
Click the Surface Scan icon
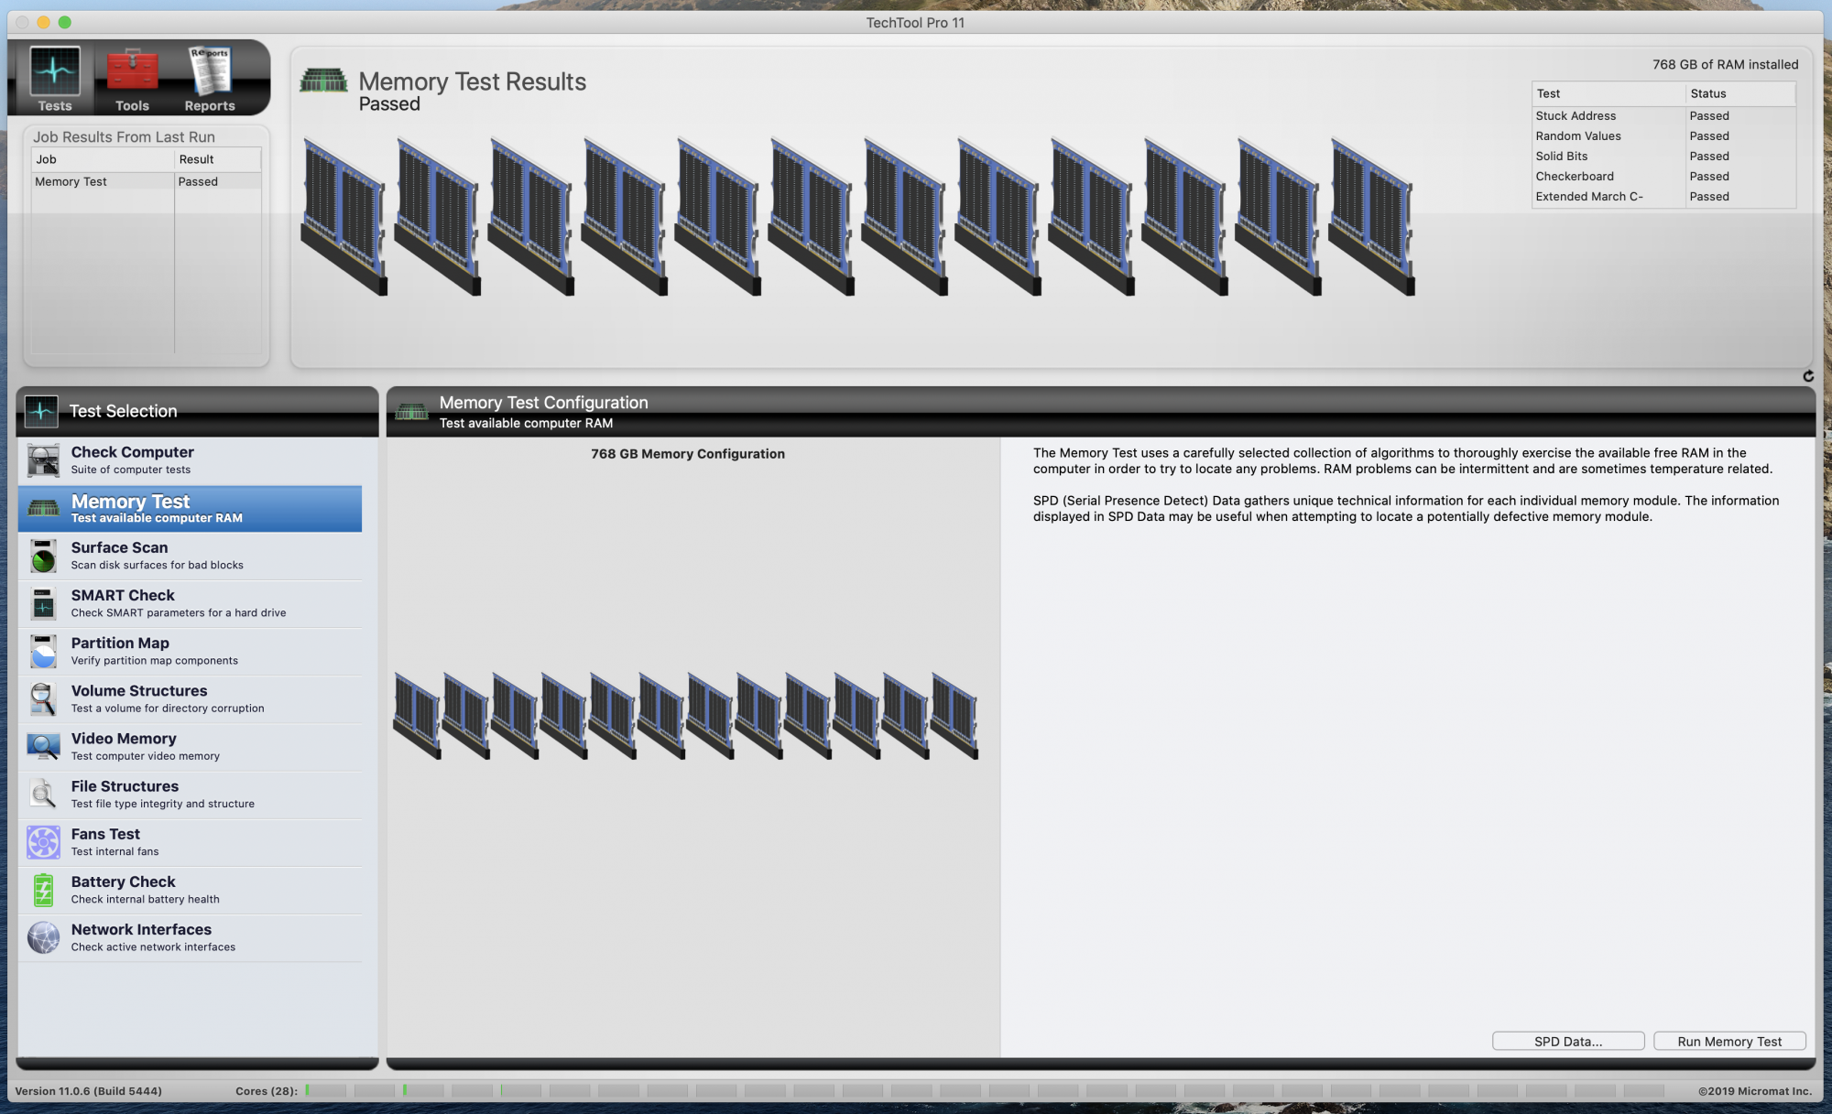[x=43, y=556]
